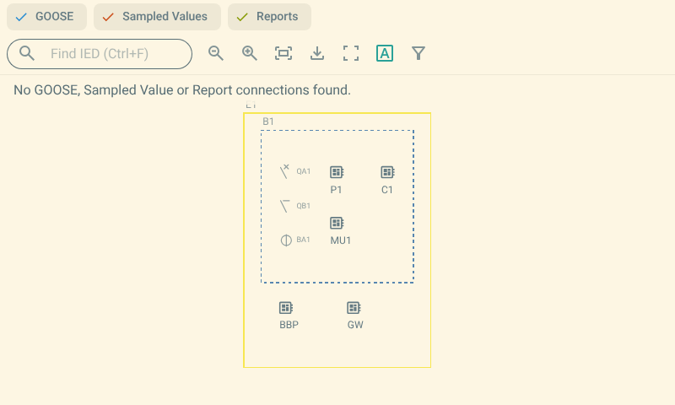Click the BA1 label text
The image size is (675, 405).
[x=303, y=240]
